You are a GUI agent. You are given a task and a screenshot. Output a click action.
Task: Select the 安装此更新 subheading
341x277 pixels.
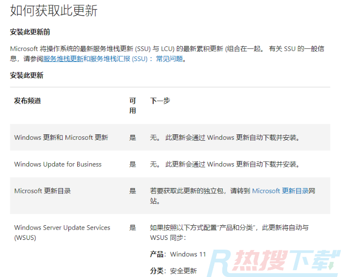pyautogui.click(x=27, y=75)
